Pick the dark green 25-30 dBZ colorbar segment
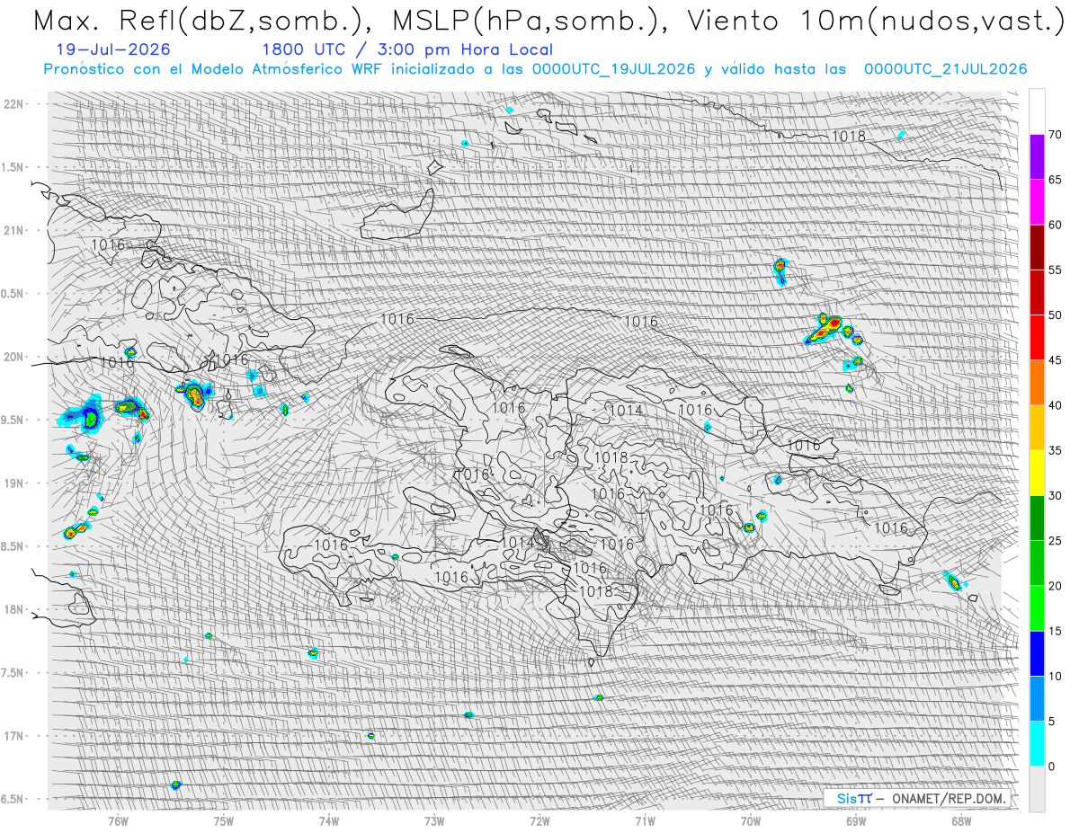1079x833 pixels. point(1037,518)
